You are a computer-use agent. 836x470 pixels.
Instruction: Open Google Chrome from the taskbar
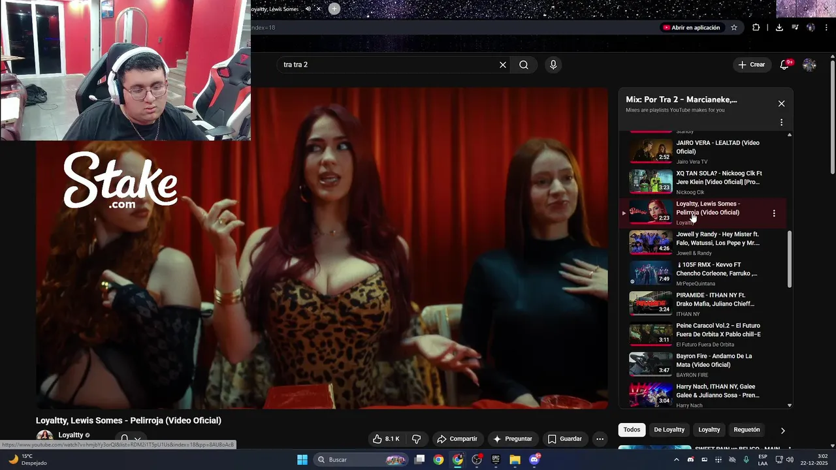point(438,460)
